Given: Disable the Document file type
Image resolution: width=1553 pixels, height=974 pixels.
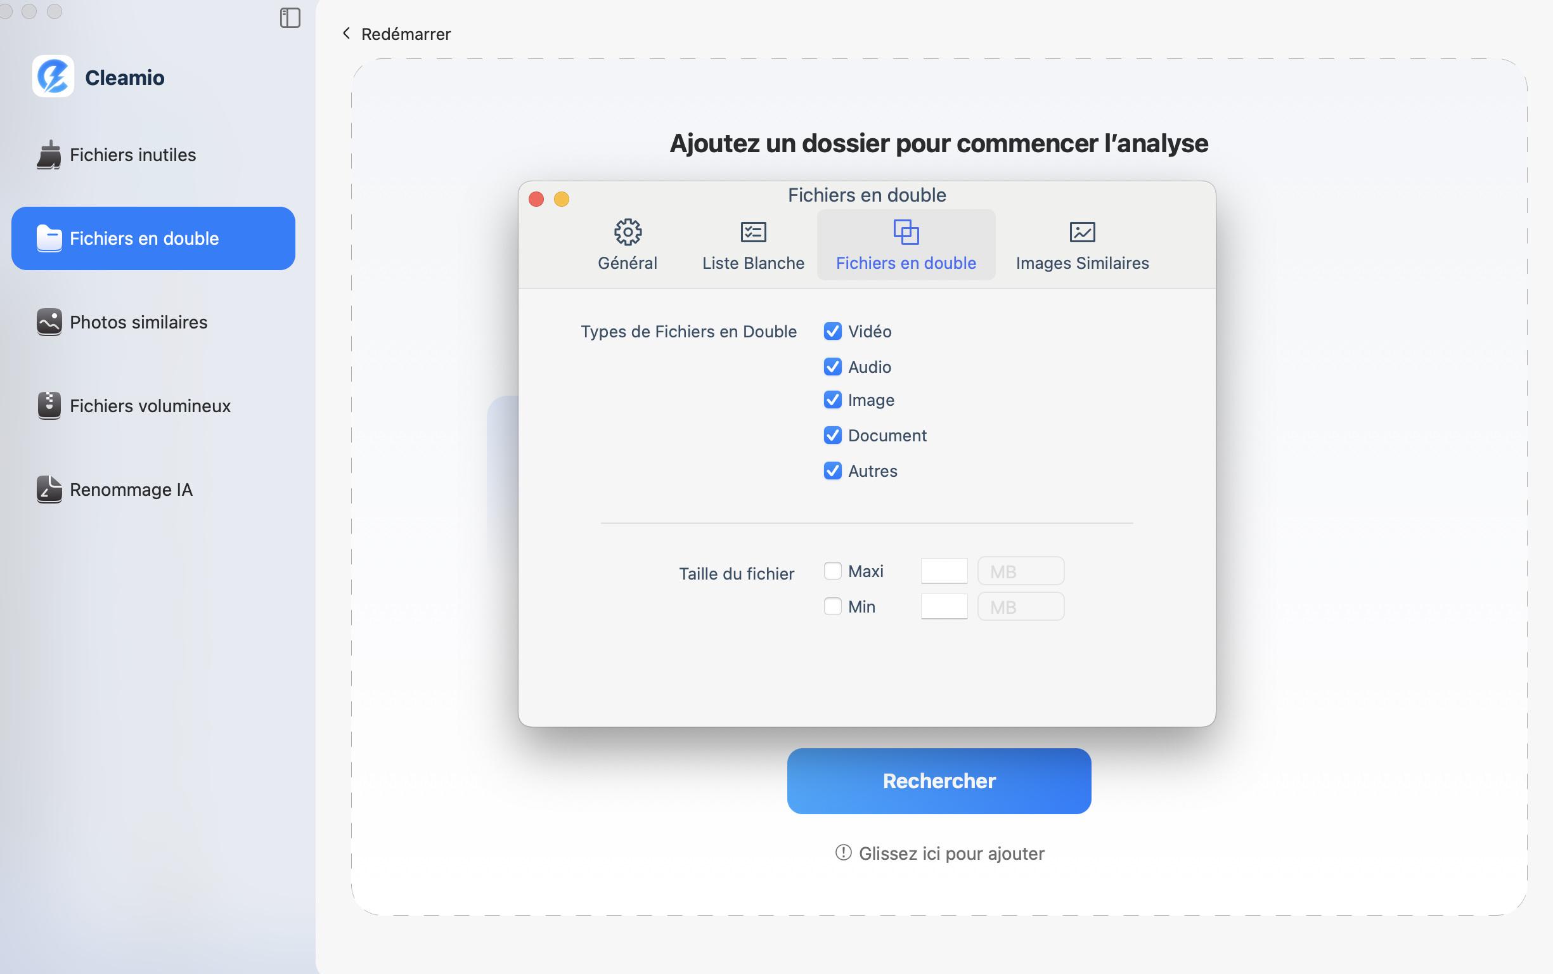Looking at the screenshot, I should (833, 436).
